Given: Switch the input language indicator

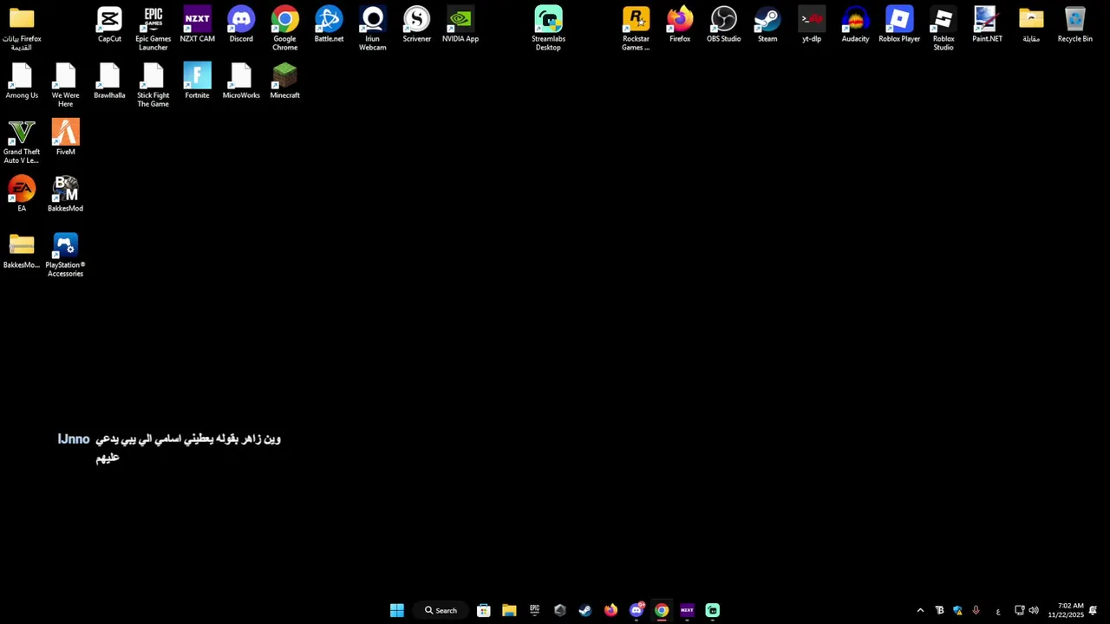Looking at the screenshot, I should 998,611.
